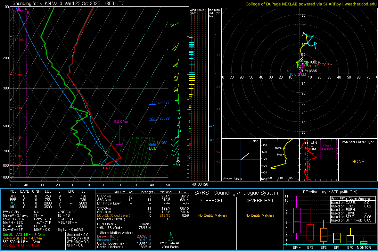
Task: Click the 'Theta-E v. Pres' inset label
Action: point(279,151)
